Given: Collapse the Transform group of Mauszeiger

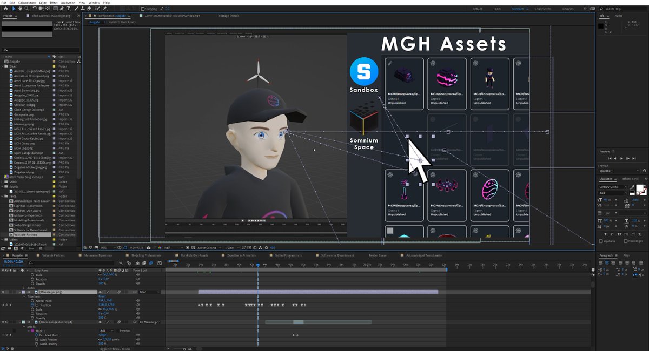Looking at the screenshot, I should pyautogui.click(x=24, y=296).
